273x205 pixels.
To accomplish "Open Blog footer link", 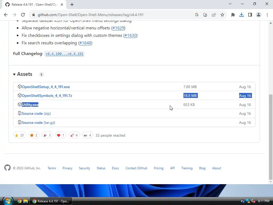I will tap(202, 168).
